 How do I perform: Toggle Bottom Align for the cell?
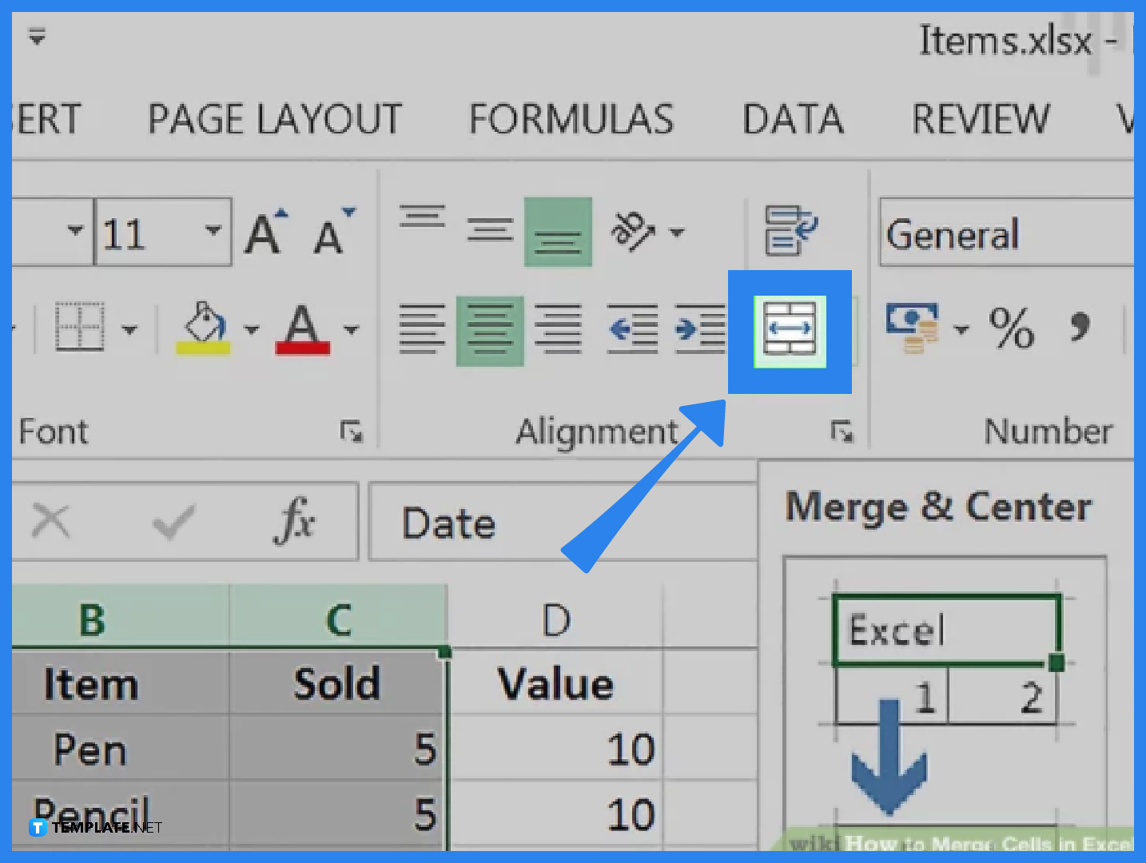click(558, 232)
